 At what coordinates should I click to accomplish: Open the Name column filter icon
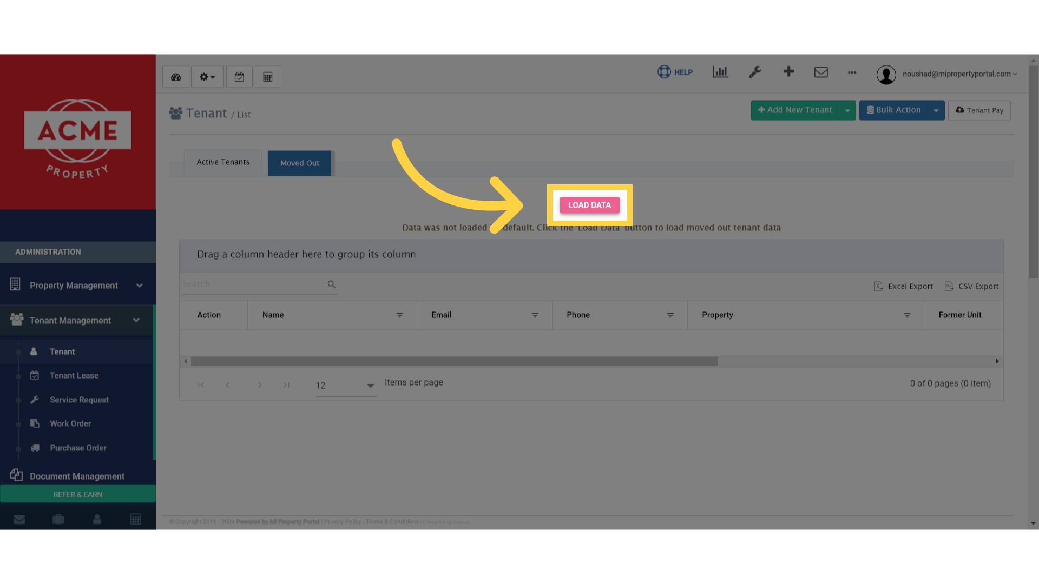tap(399, 315)
